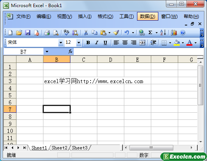Create a new blank workbook
Screen dimensions: 207x161
click(10, 33)
